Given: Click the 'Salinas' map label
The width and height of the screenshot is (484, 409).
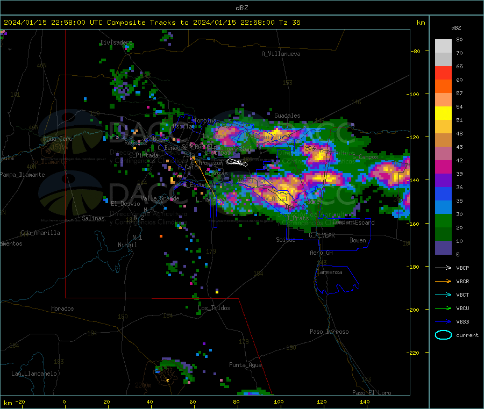Looking at the screenshot, I should click(93, 218).
